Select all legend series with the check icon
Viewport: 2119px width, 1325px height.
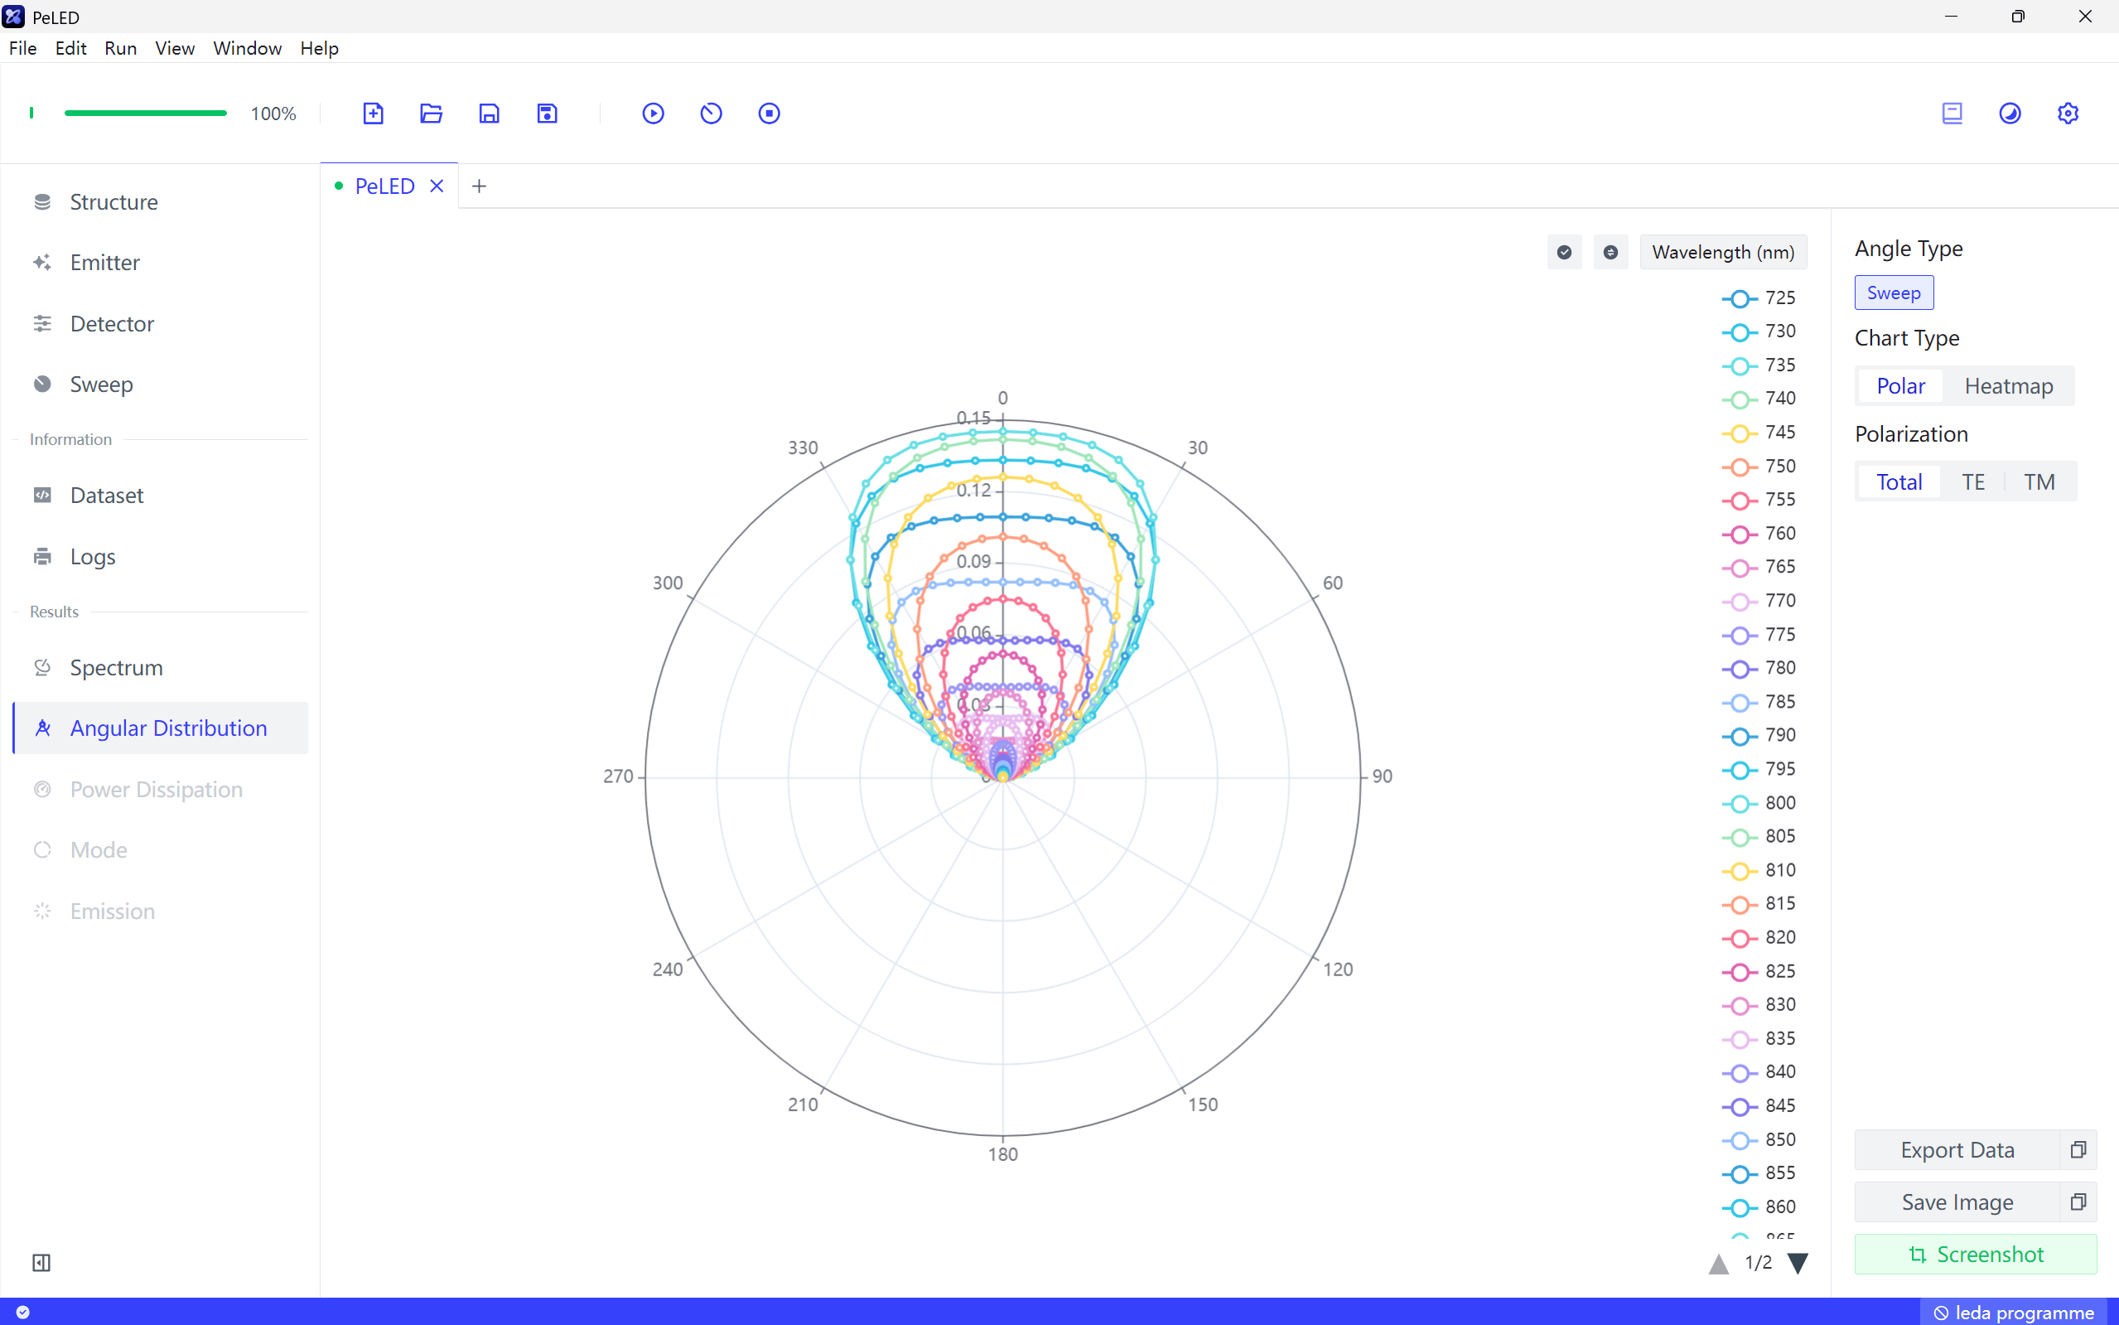point(1565,253)
